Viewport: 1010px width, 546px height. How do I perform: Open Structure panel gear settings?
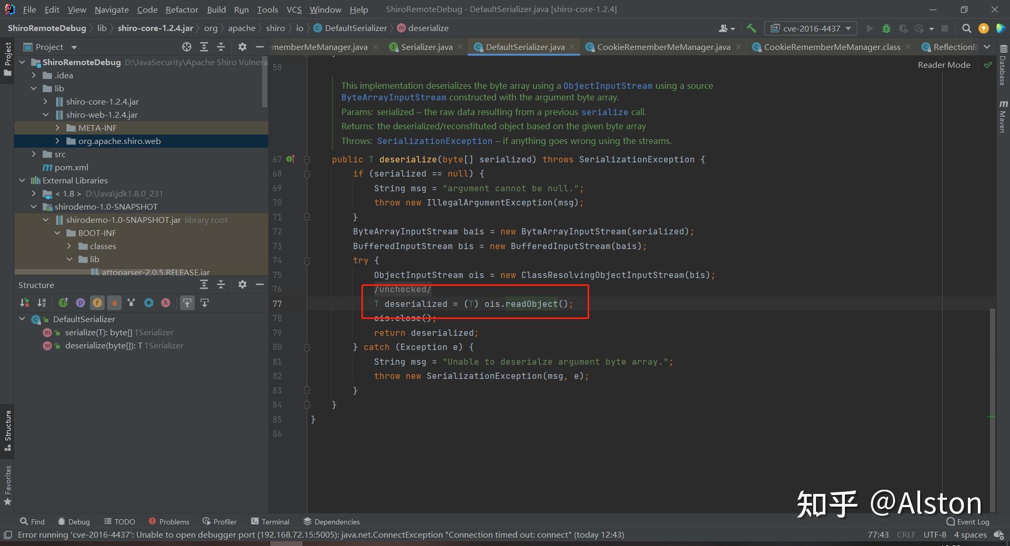coord(242,284)
